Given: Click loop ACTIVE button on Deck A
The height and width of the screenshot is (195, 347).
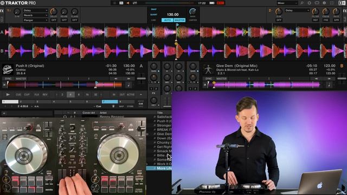Looking at the screenshot, I should tap(131, 94).
